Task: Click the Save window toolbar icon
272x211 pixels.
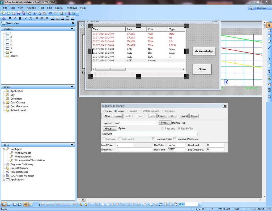Action: (19, 13)
